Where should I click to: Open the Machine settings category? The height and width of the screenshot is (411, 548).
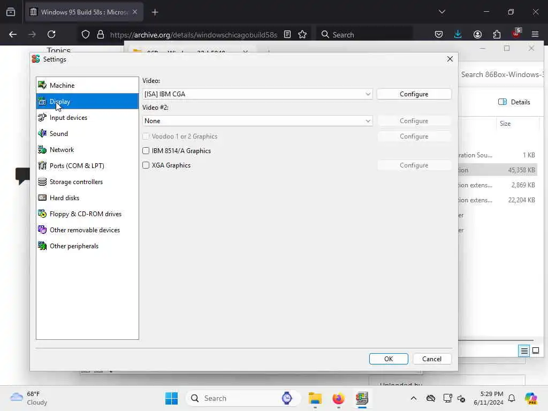[87, 85]
